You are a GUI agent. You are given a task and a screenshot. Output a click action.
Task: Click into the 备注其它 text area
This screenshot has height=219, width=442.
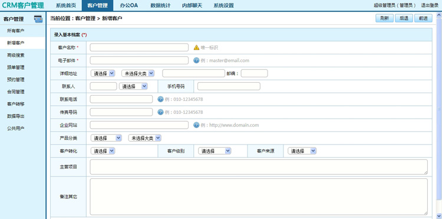[259, 197]
